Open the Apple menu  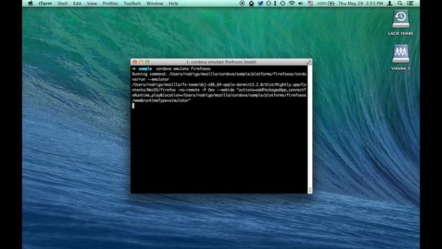point(30,3)
